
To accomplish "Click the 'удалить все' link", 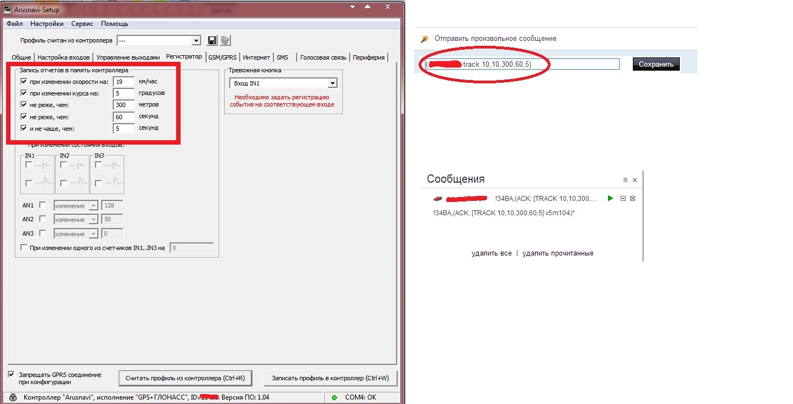I will click(491, 253).
